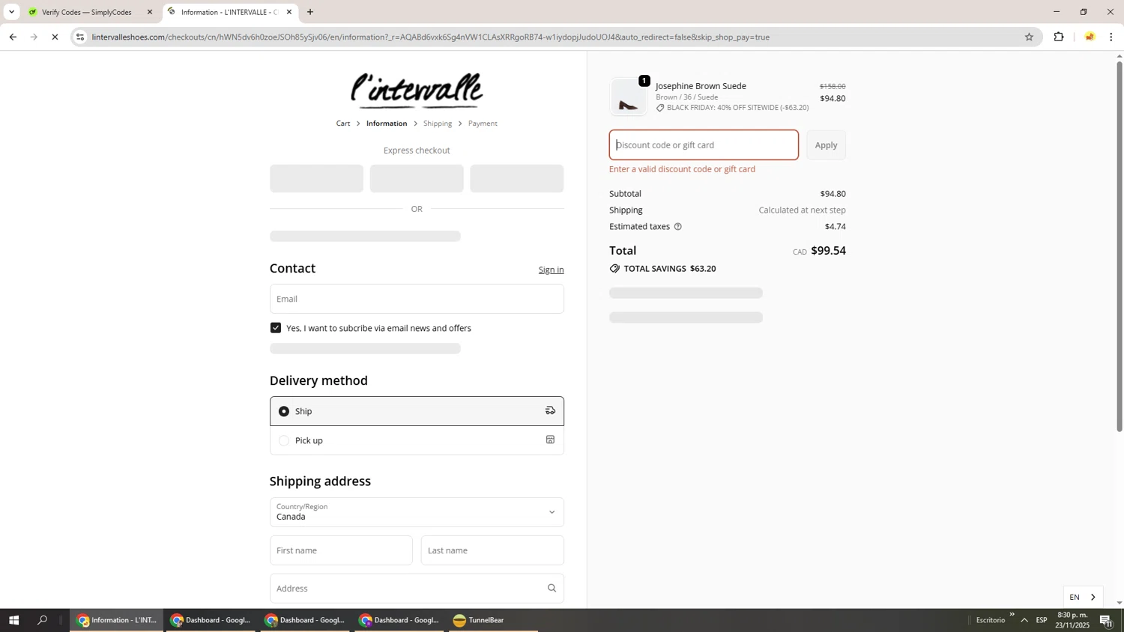Image resolution: width=1124 pixels, height=632 pixels.
Task: Open the EN language selector
Action: coord(1083,597)
